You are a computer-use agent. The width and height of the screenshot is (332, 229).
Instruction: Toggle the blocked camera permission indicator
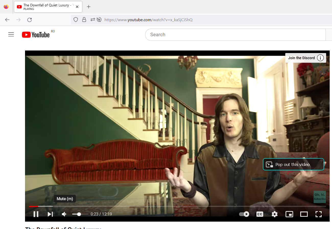click(x=99, y=20)
